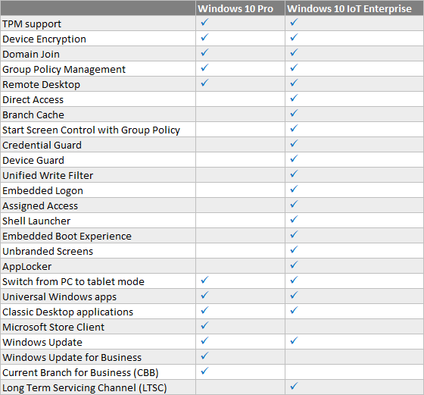Viewport: 424px width, 395px height.
Task: Select the Windows 10 IoT Enterprise header
Action: point(354,8)
